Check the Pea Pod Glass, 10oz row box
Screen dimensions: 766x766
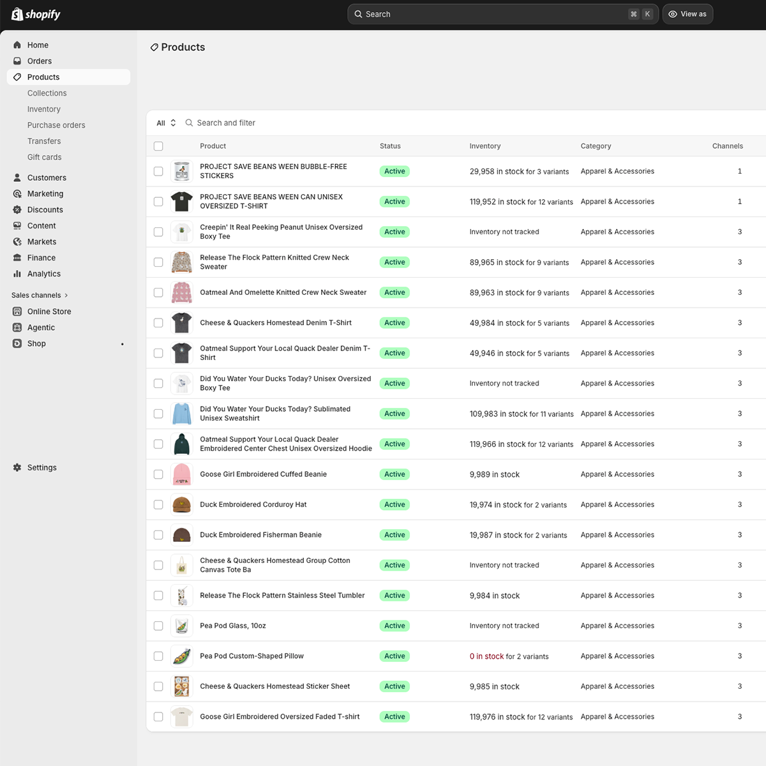coord(158,626)
